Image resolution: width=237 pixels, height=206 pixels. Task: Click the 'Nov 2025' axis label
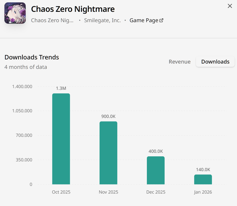(x=108, y=192)
